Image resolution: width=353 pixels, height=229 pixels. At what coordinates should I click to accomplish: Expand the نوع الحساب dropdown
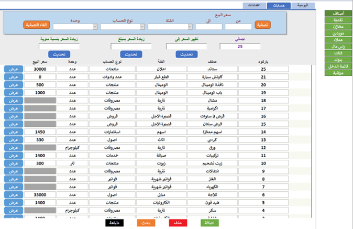[x=142, y=27]
